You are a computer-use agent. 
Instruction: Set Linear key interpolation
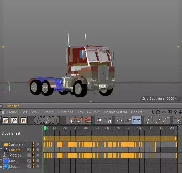pos(119,120)
